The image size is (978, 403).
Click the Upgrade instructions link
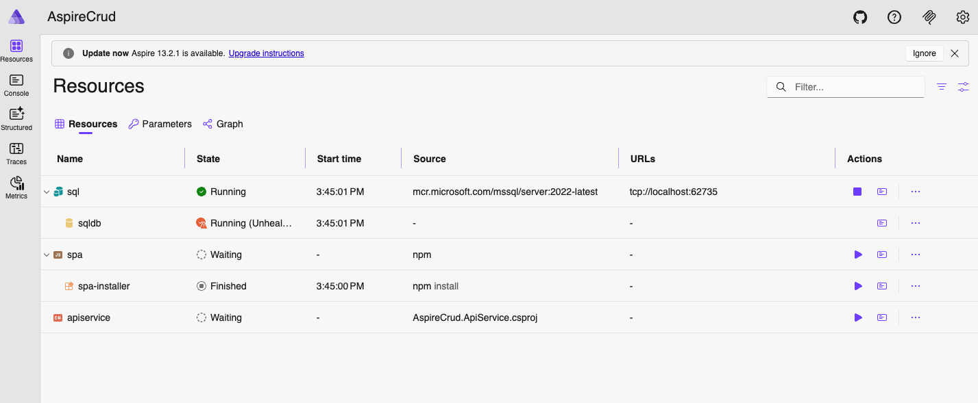[x=266, y=53]
